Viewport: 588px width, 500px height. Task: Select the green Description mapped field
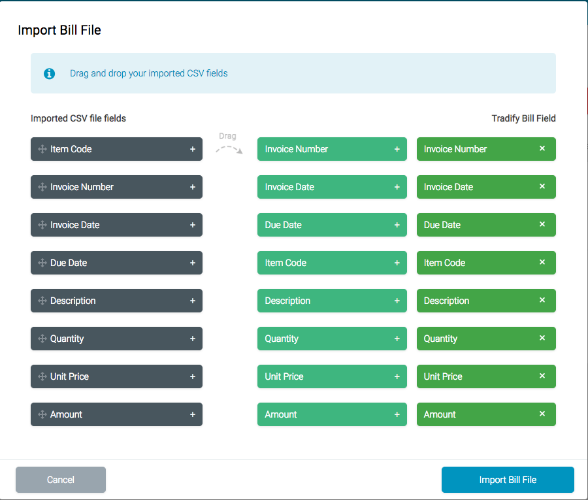click(332, 301)
